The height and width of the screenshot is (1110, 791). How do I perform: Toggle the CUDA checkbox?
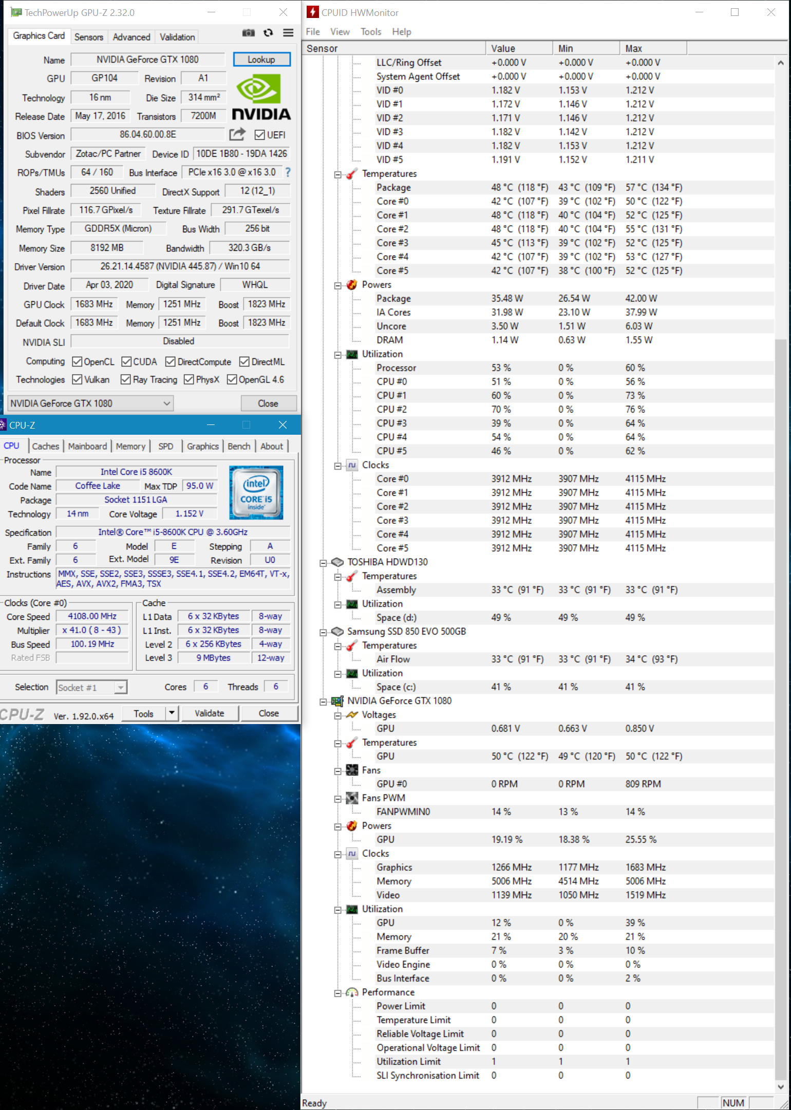point(126,362)
